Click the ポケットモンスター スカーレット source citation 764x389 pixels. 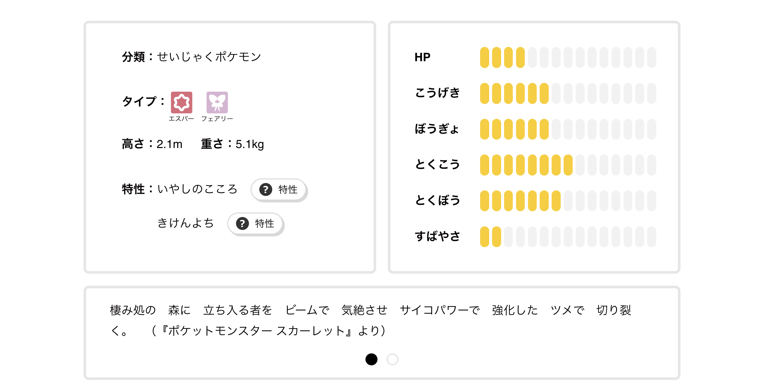[269, 331]
